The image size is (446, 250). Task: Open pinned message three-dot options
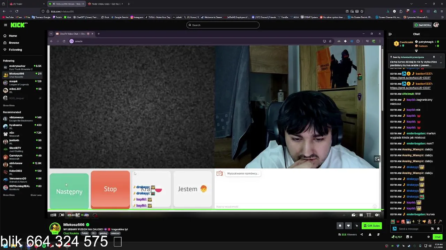tap(441, 57)
